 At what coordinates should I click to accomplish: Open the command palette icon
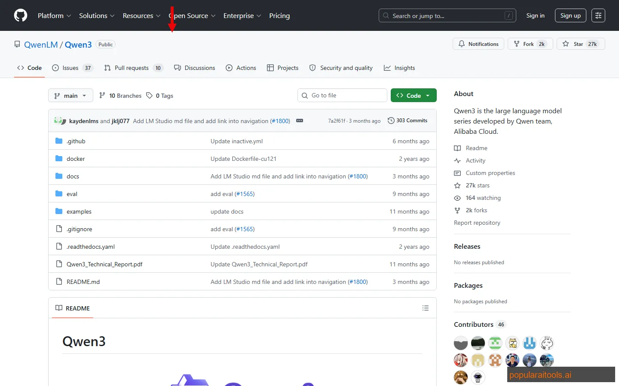tap(598, 15)
